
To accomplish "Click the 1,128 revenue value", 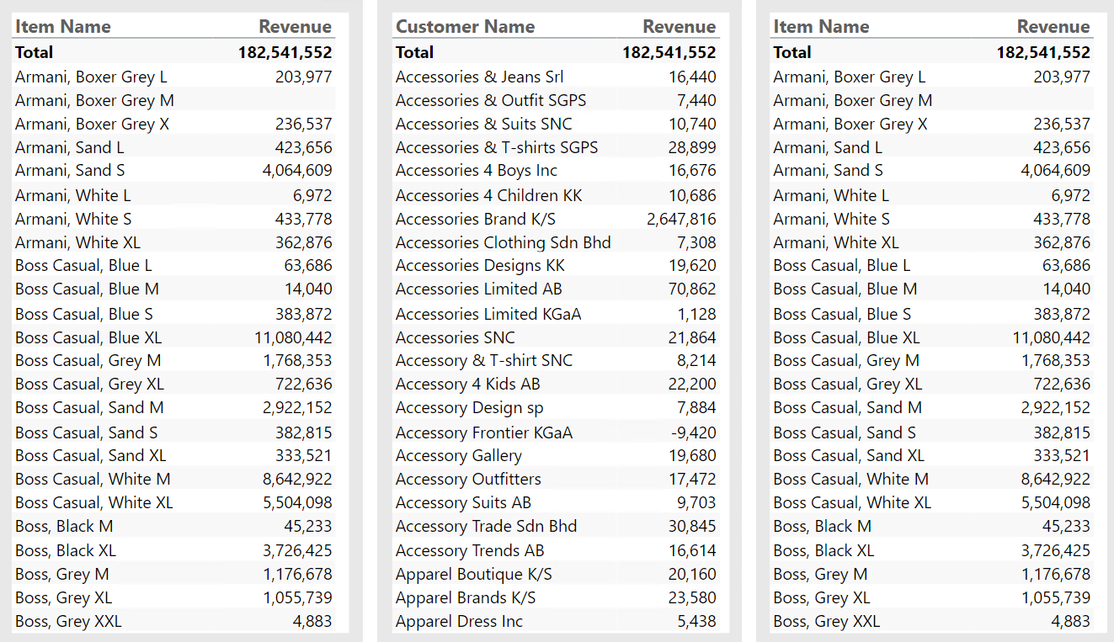I will (696, 314).
